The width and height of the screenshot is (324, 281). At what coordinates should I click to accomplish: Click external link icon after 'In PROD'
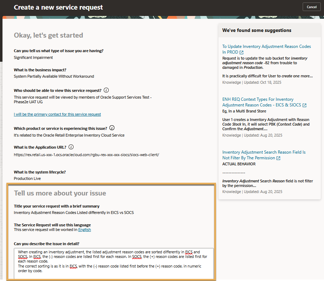[x=241, y=53]
